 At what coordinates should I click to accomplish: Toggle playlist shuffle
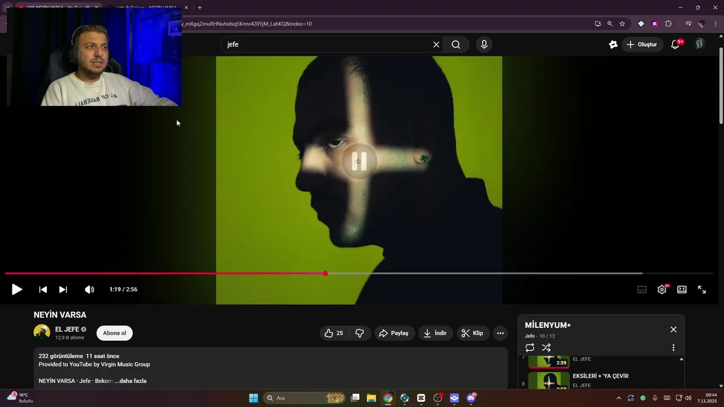(546, 348)
